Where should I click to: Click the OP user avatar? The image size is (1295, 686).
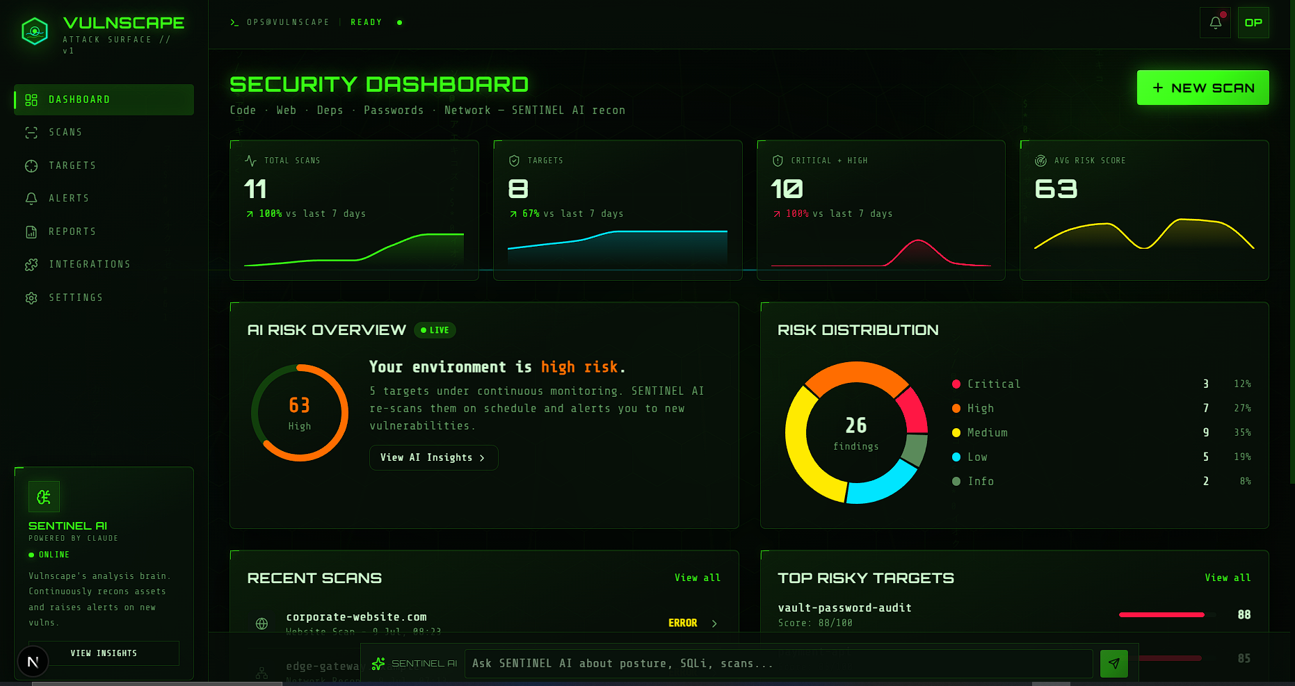pos(1253,23)
